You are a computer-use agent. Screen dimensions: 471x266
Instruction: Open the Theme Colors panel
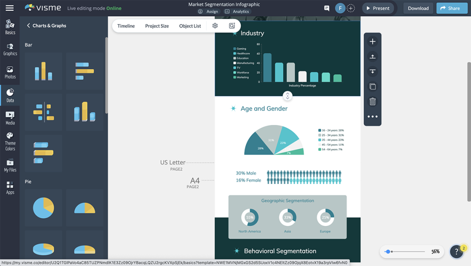coord(10,141)
